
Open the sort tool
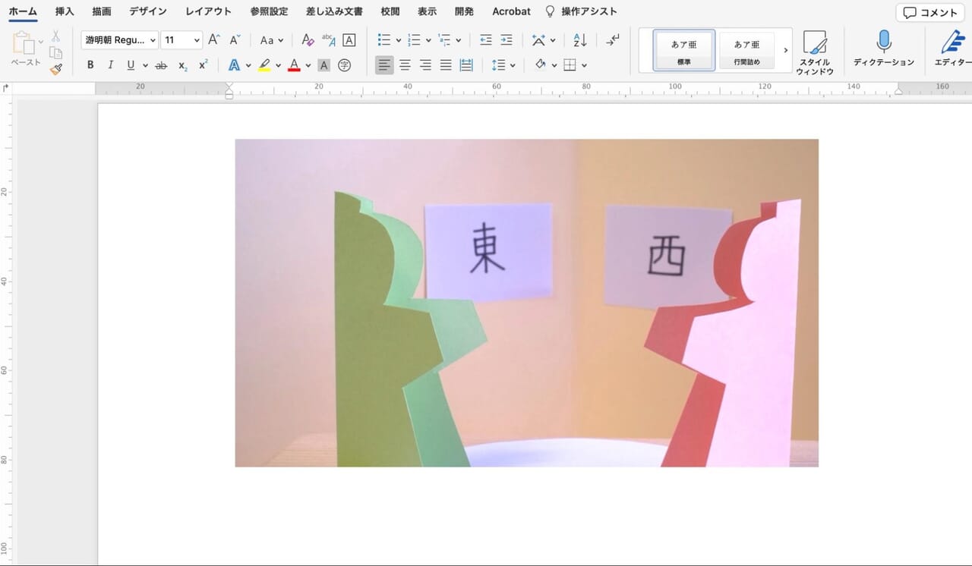click(x=579, y=39)
